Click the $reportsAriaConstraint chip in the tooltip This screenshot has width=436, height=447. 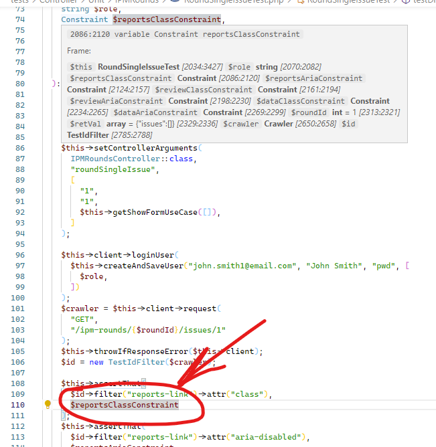pyautogui.click(x=313, y=78)
